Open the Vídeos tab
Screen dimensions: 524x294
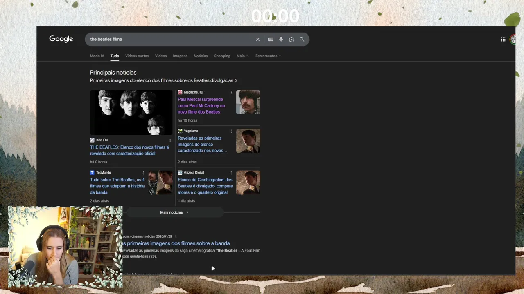click(161, 56)
